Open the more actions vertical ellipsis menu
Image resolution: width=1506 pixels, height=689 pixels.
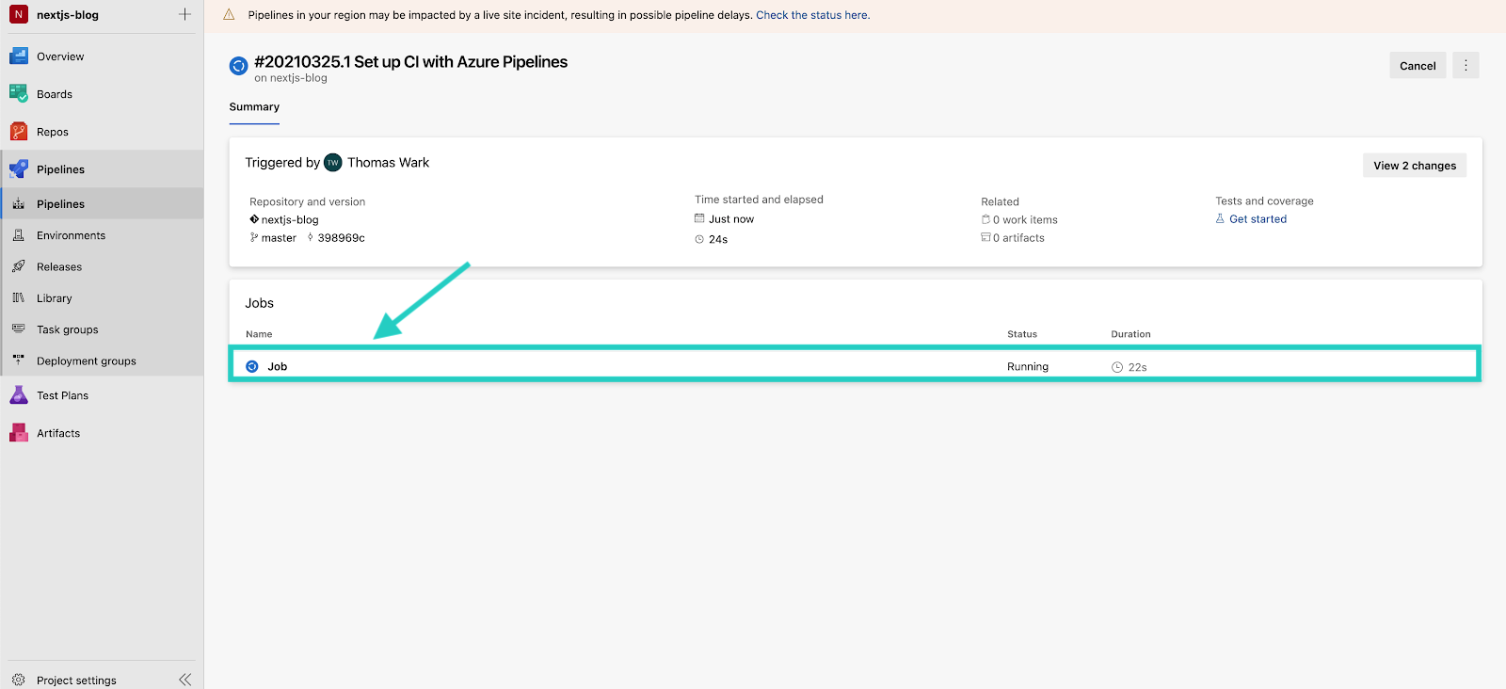click(1466, 65)
